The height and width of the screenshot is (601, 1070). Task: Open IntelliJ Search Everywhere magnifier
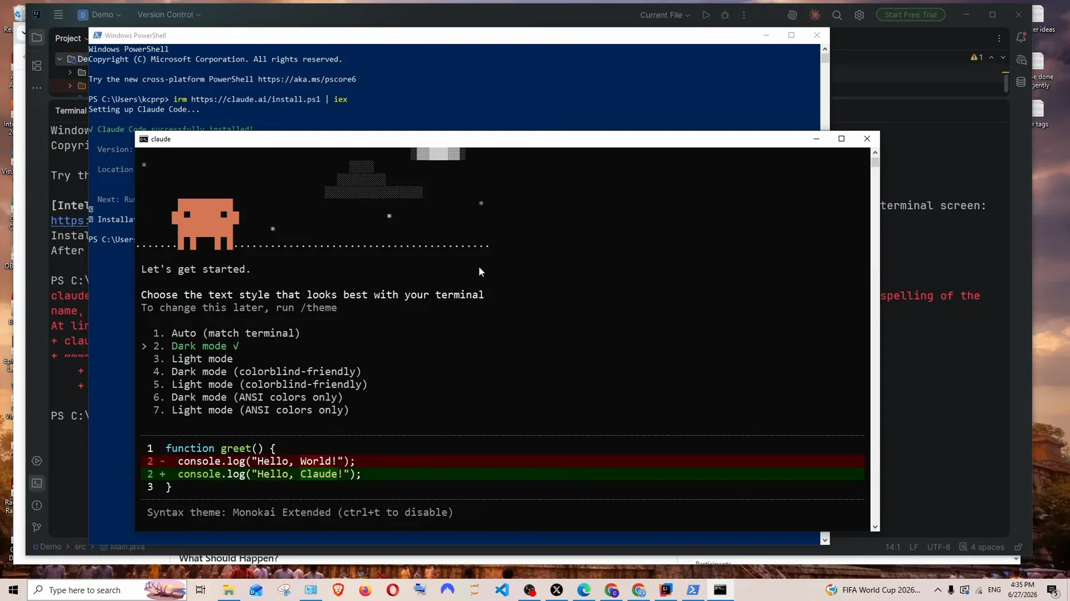[x=837, y=15]
